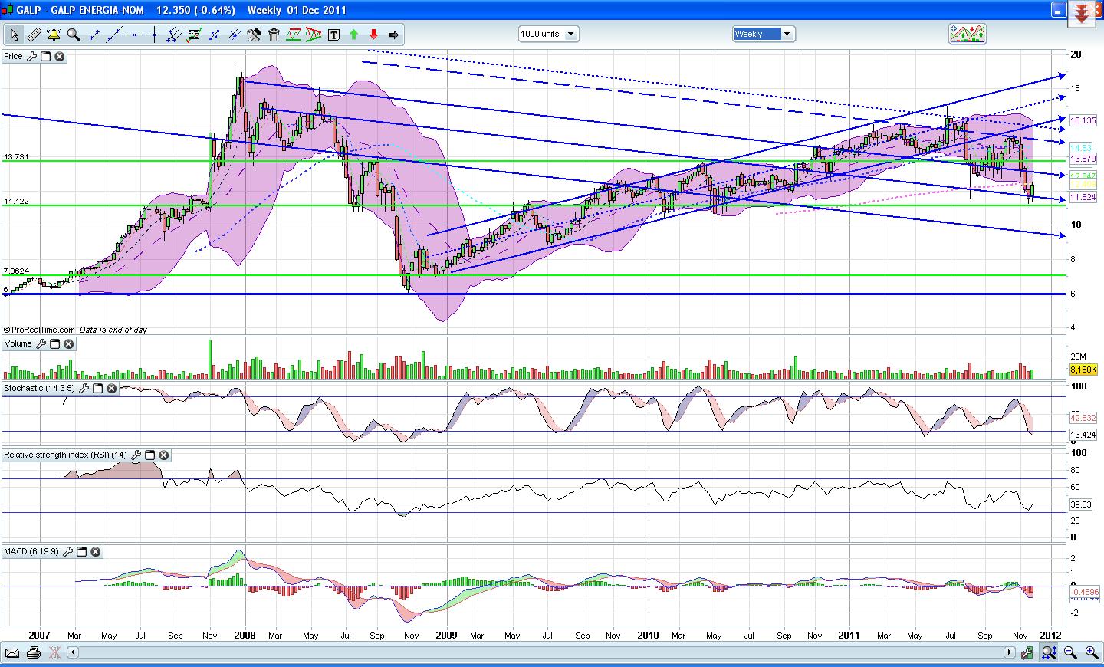Open Volume panel wrench settings

click(x=41, y=344)
